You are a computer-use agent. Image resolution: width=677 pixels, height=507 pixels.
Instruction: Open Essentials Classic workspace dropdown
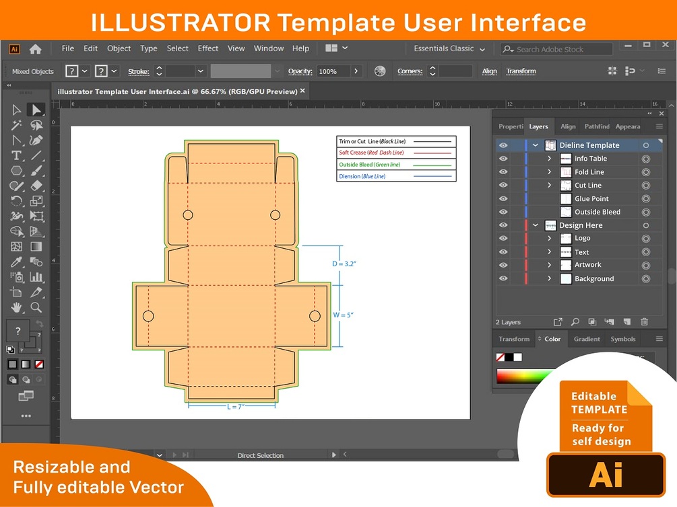click(449, 48)
